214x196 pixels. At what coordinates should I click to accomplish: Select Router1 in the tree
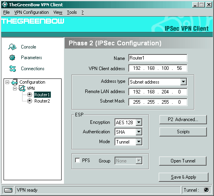42,95
